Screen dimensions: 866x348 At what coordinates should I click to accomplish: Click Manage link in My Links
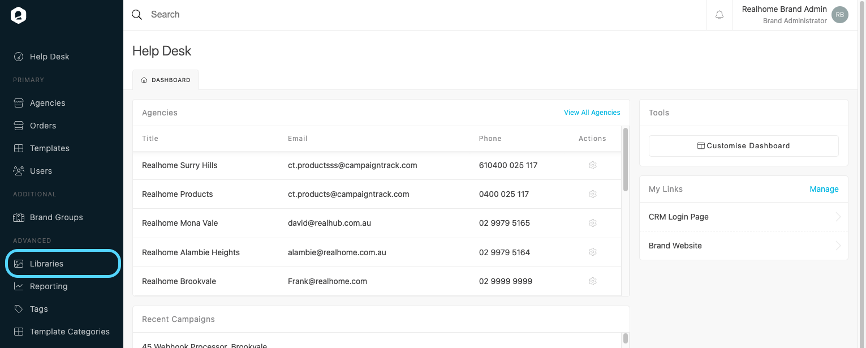coord(824,189)
